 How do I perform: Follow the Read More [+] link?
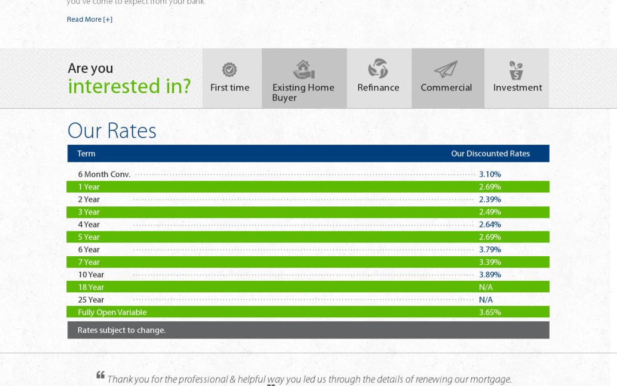tap(89, 19)
